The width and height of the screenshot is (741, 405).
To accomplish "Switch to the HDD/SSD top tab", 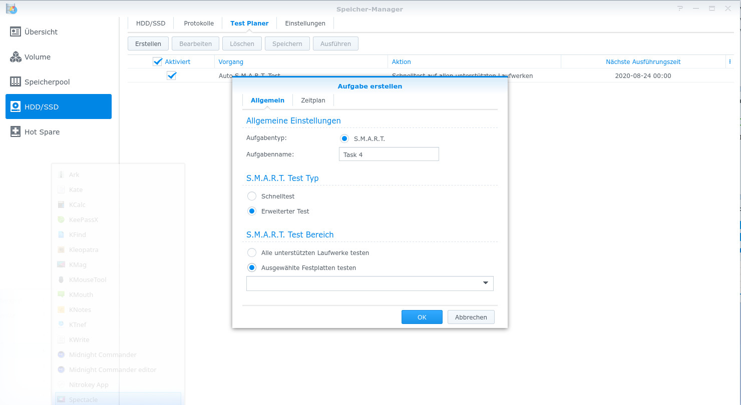I will tap(151, 23).
